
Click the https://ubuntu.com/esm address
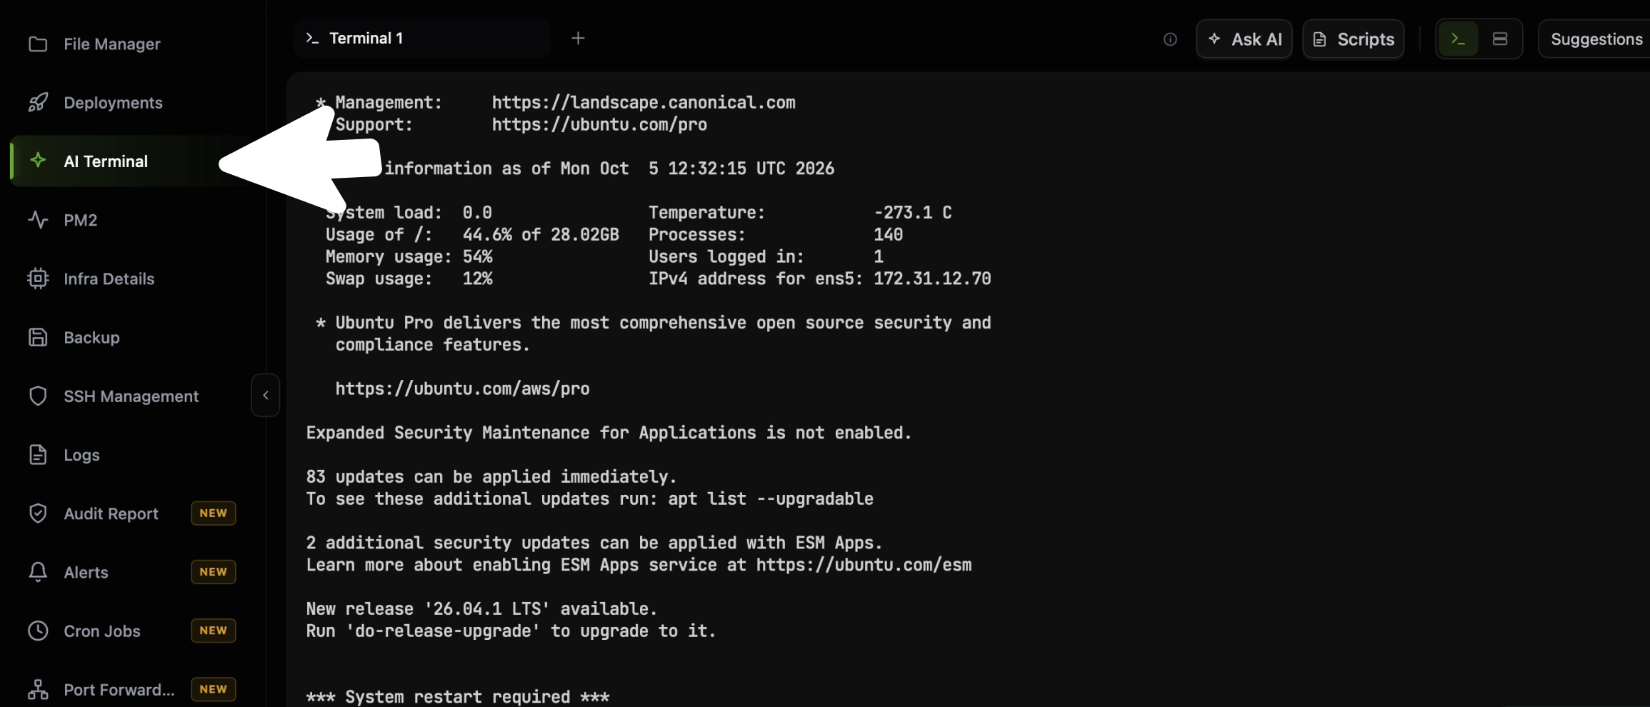click(x=864, y=565)
